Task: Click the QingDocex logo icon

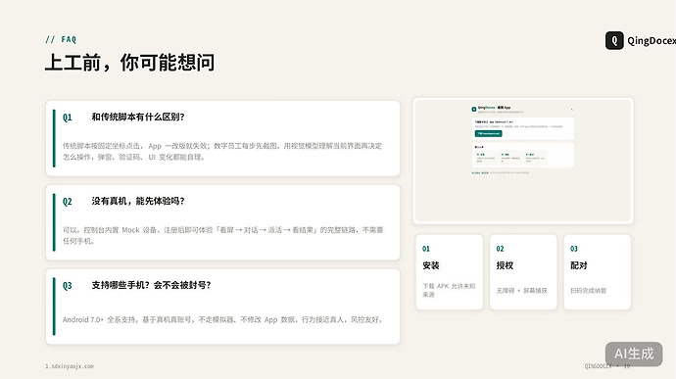Action: pyautogui.click(x=614, y=40)
